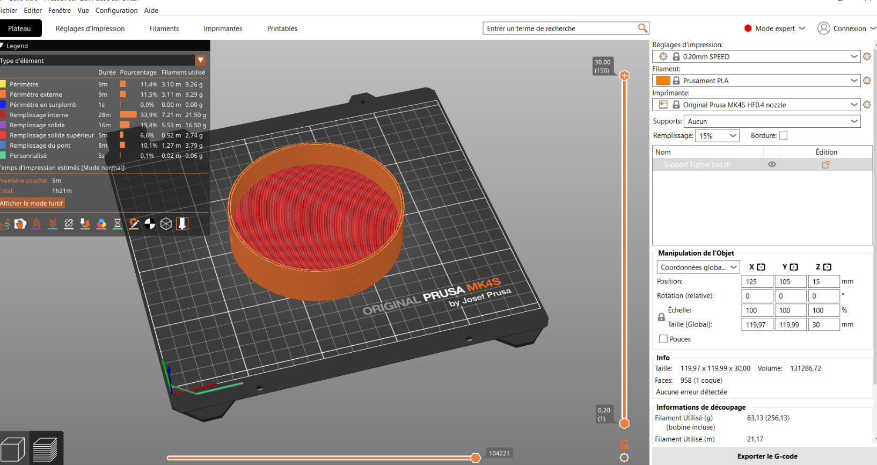Toggle visibility eye for Support Tiptoe bas.stl
The width and height of the screenshot is (877, 465).
pos(772,164)
